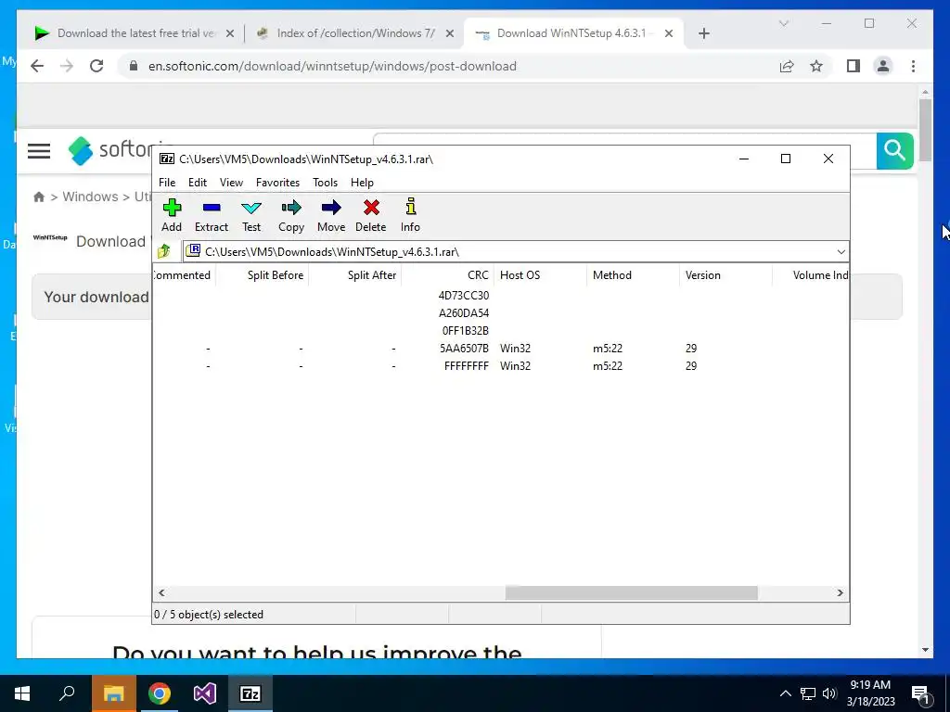Sort by the Host OS column
This screenshot has height=712, width=950.
540,274
